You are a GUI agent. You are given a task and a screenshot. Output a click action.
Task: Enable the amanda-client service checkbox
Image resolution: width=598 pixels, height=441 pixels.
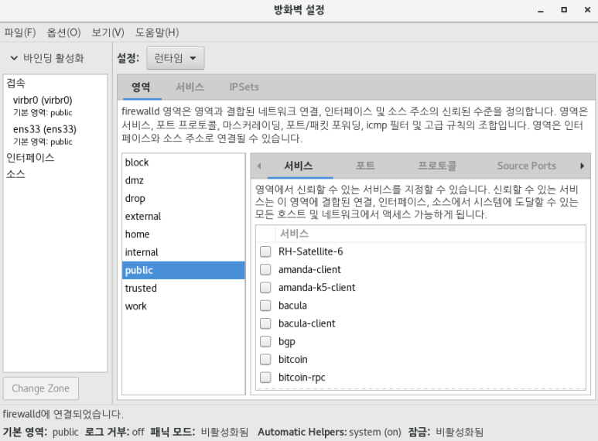coord(265,270)
